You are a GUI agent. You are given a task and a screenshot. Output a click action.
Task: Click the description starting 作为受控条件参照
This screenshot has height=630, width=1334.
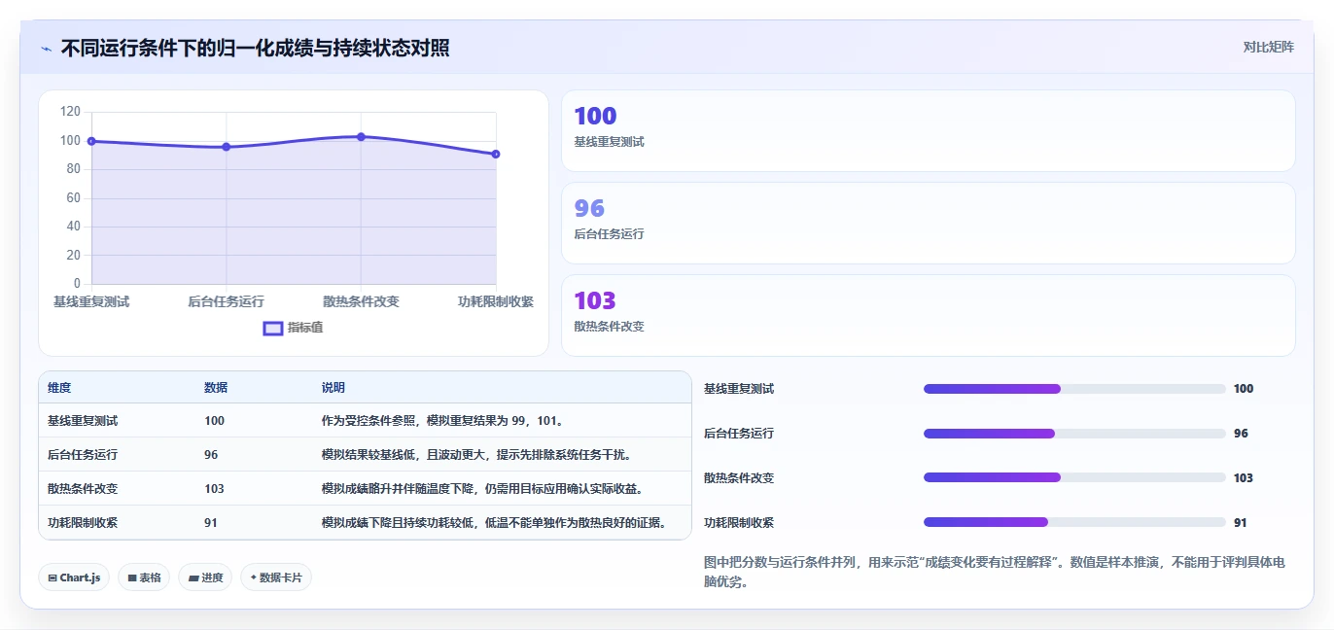point(442,421)
